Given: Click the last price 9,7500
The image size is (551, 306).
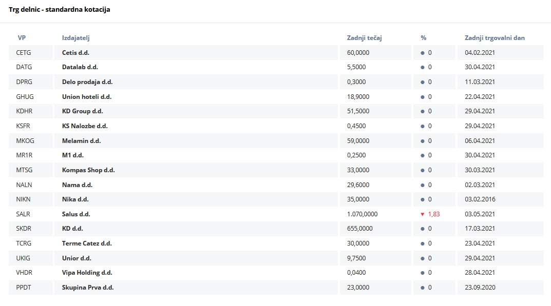Looking at the screenshot, I should click(356, 258).
